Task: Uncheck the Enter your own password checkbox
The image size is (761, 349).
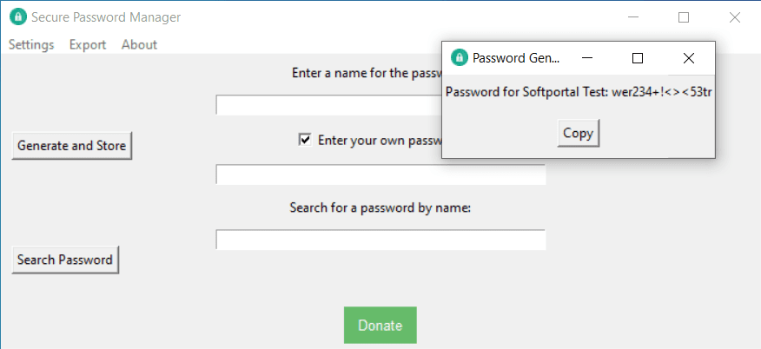Action: point(305,139)
